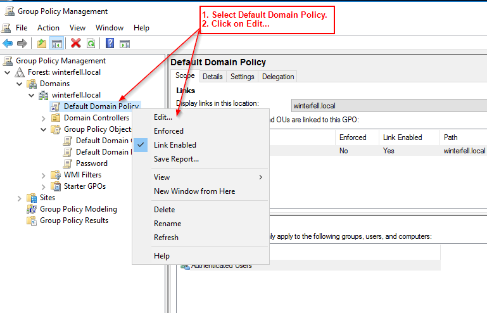Click the WMI Filters folder icon
This screenshot has height=313, width=487.
point(56,175)
